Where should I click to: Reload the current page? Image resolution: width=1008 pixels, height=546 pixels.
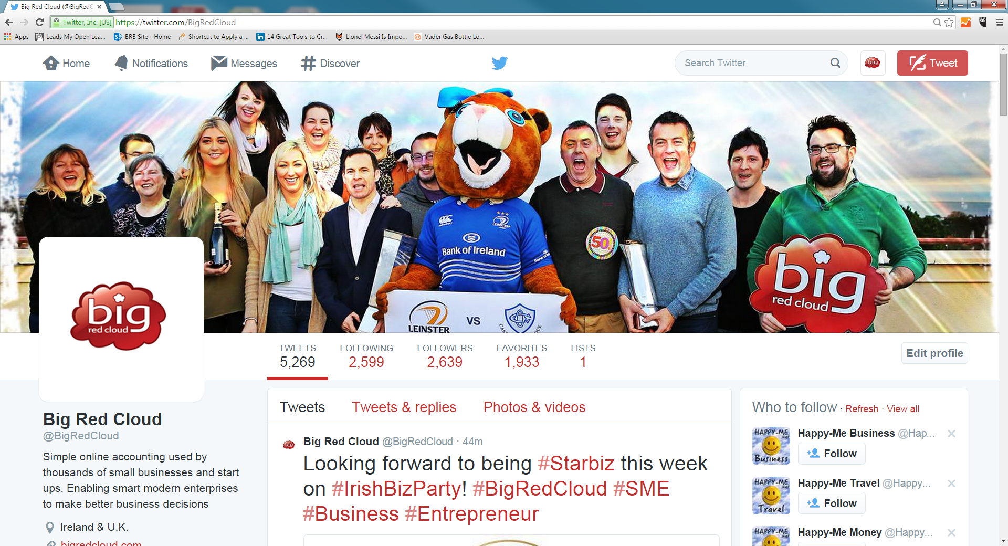(39, 22)
